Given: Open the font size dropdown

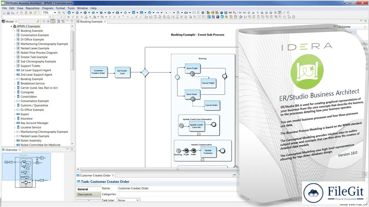Looking at the screenshot, I should pos(61,17).
